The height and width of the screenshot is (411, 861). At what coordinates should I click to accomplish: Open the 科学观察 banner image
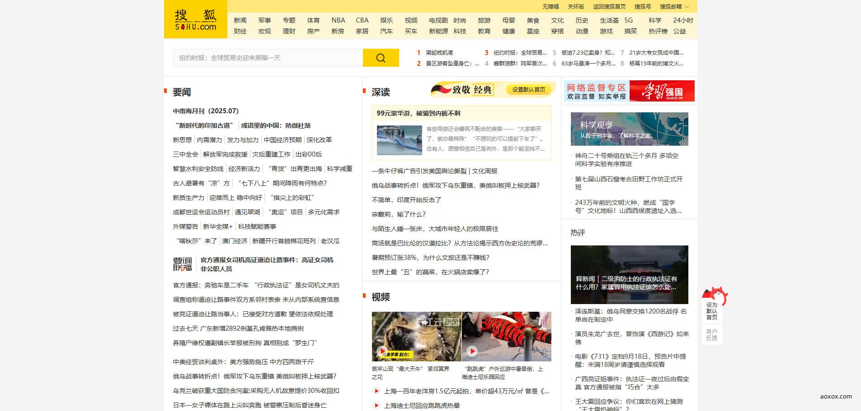(629, 129)
